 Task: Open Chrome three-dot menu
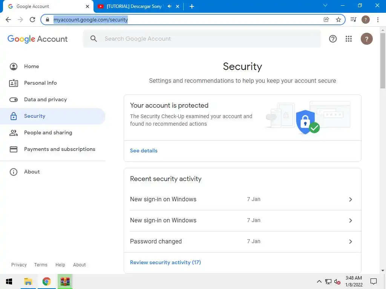click(x=378, y=20)
